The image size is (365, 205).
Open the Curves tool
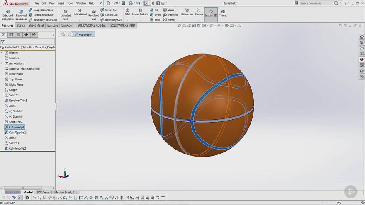(199, 12)
